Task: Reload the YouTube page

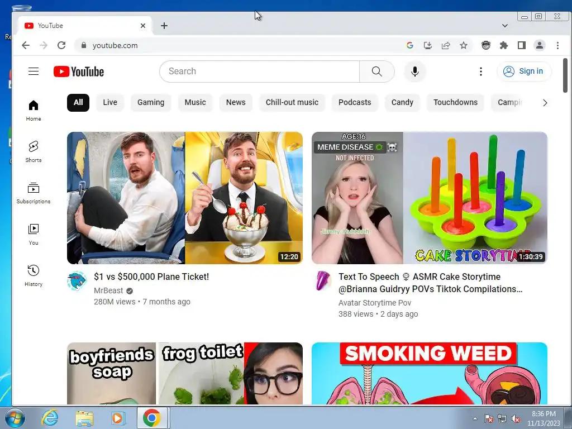Action: (61, 45)
